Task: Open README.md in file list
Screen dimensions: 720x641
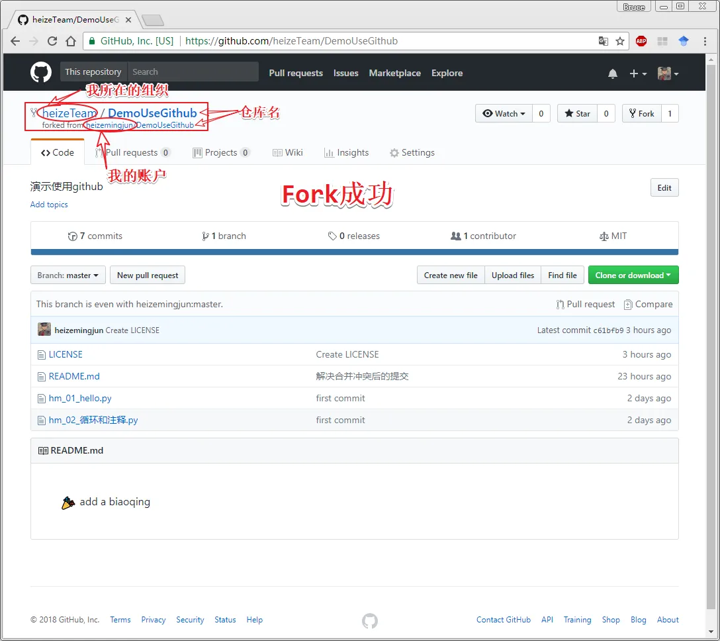Action: pos(74,376)
